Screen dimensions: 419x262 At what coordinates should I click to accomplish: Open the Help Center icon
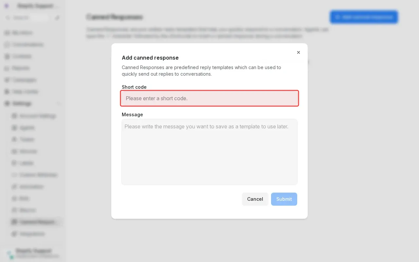tap(7, 92)
